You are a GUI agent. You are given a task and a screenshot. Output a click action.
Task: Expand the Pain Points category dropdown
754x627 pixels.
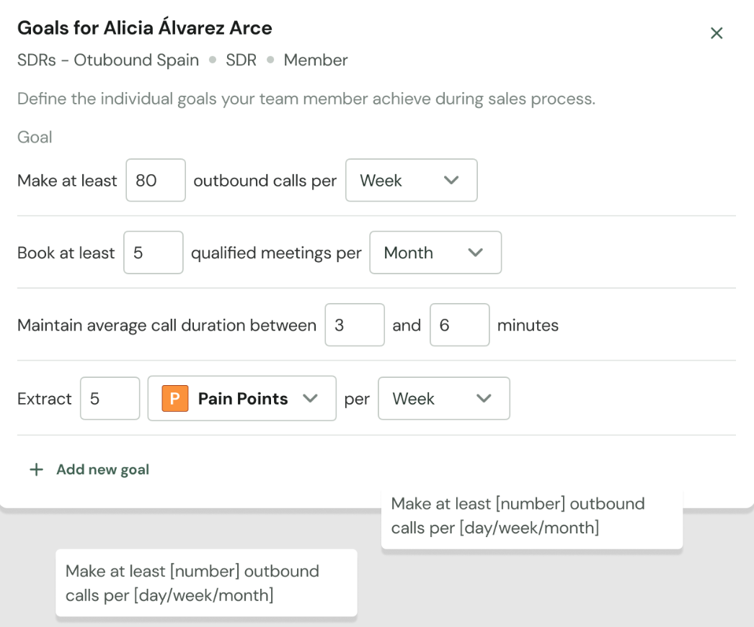[241, 399]
